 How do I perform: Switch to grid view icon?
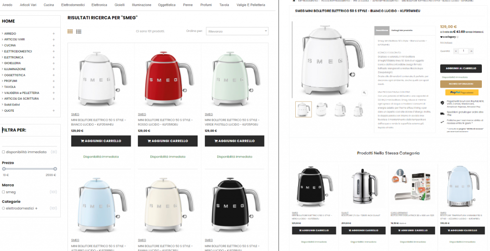pyautogui.click(x=70, y=31)
